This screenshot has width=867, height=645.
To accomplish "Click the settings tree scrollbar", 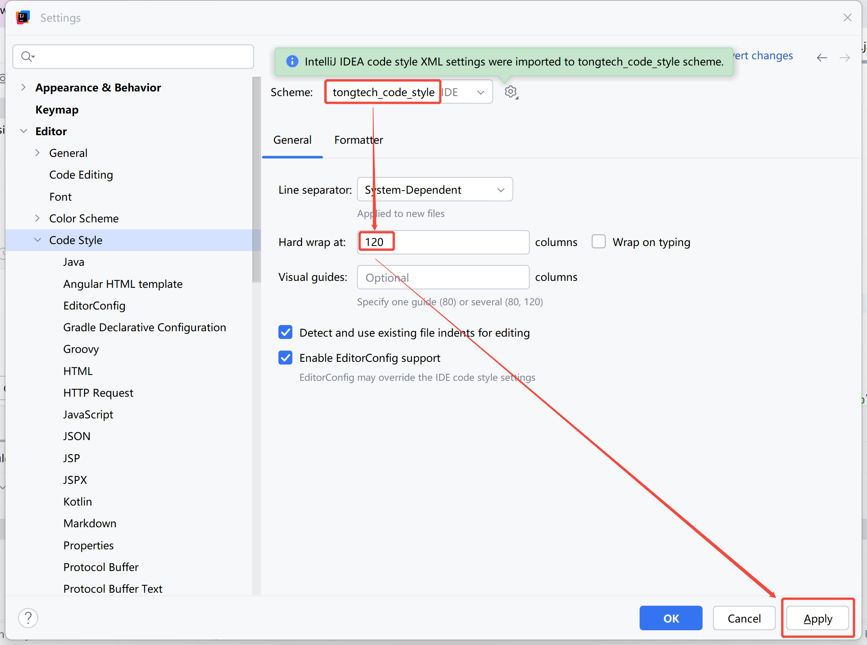I will 256,180.
